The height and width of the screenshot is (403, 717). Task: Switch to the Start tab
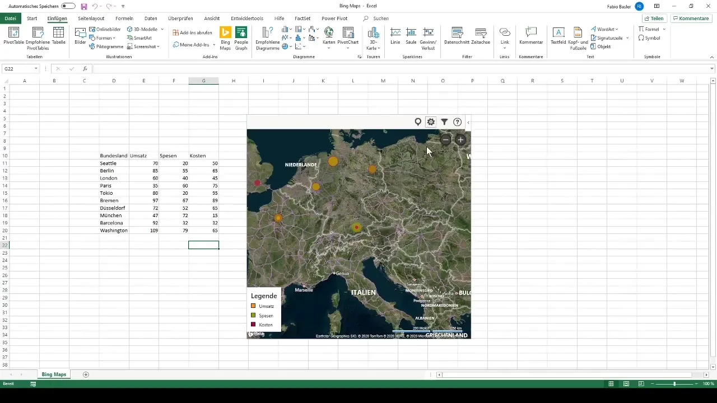(32, 18)
